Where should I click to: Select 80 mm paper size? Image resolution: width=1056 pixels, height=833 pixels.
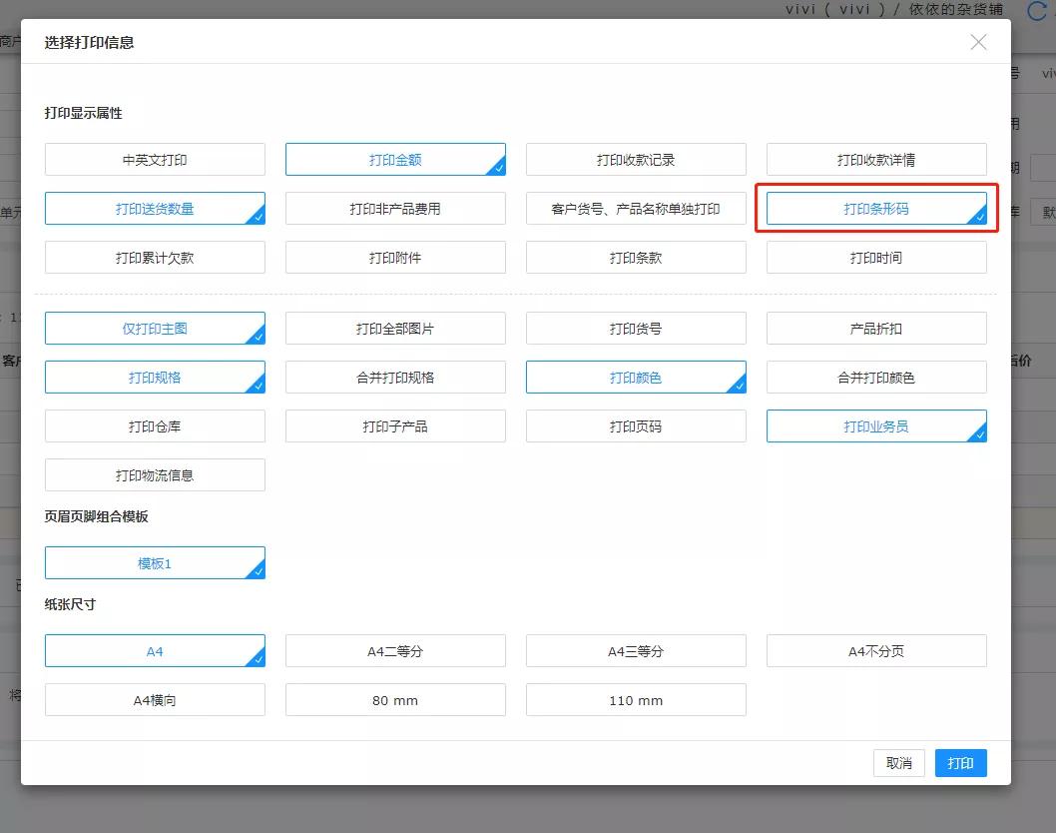point(395,700)
